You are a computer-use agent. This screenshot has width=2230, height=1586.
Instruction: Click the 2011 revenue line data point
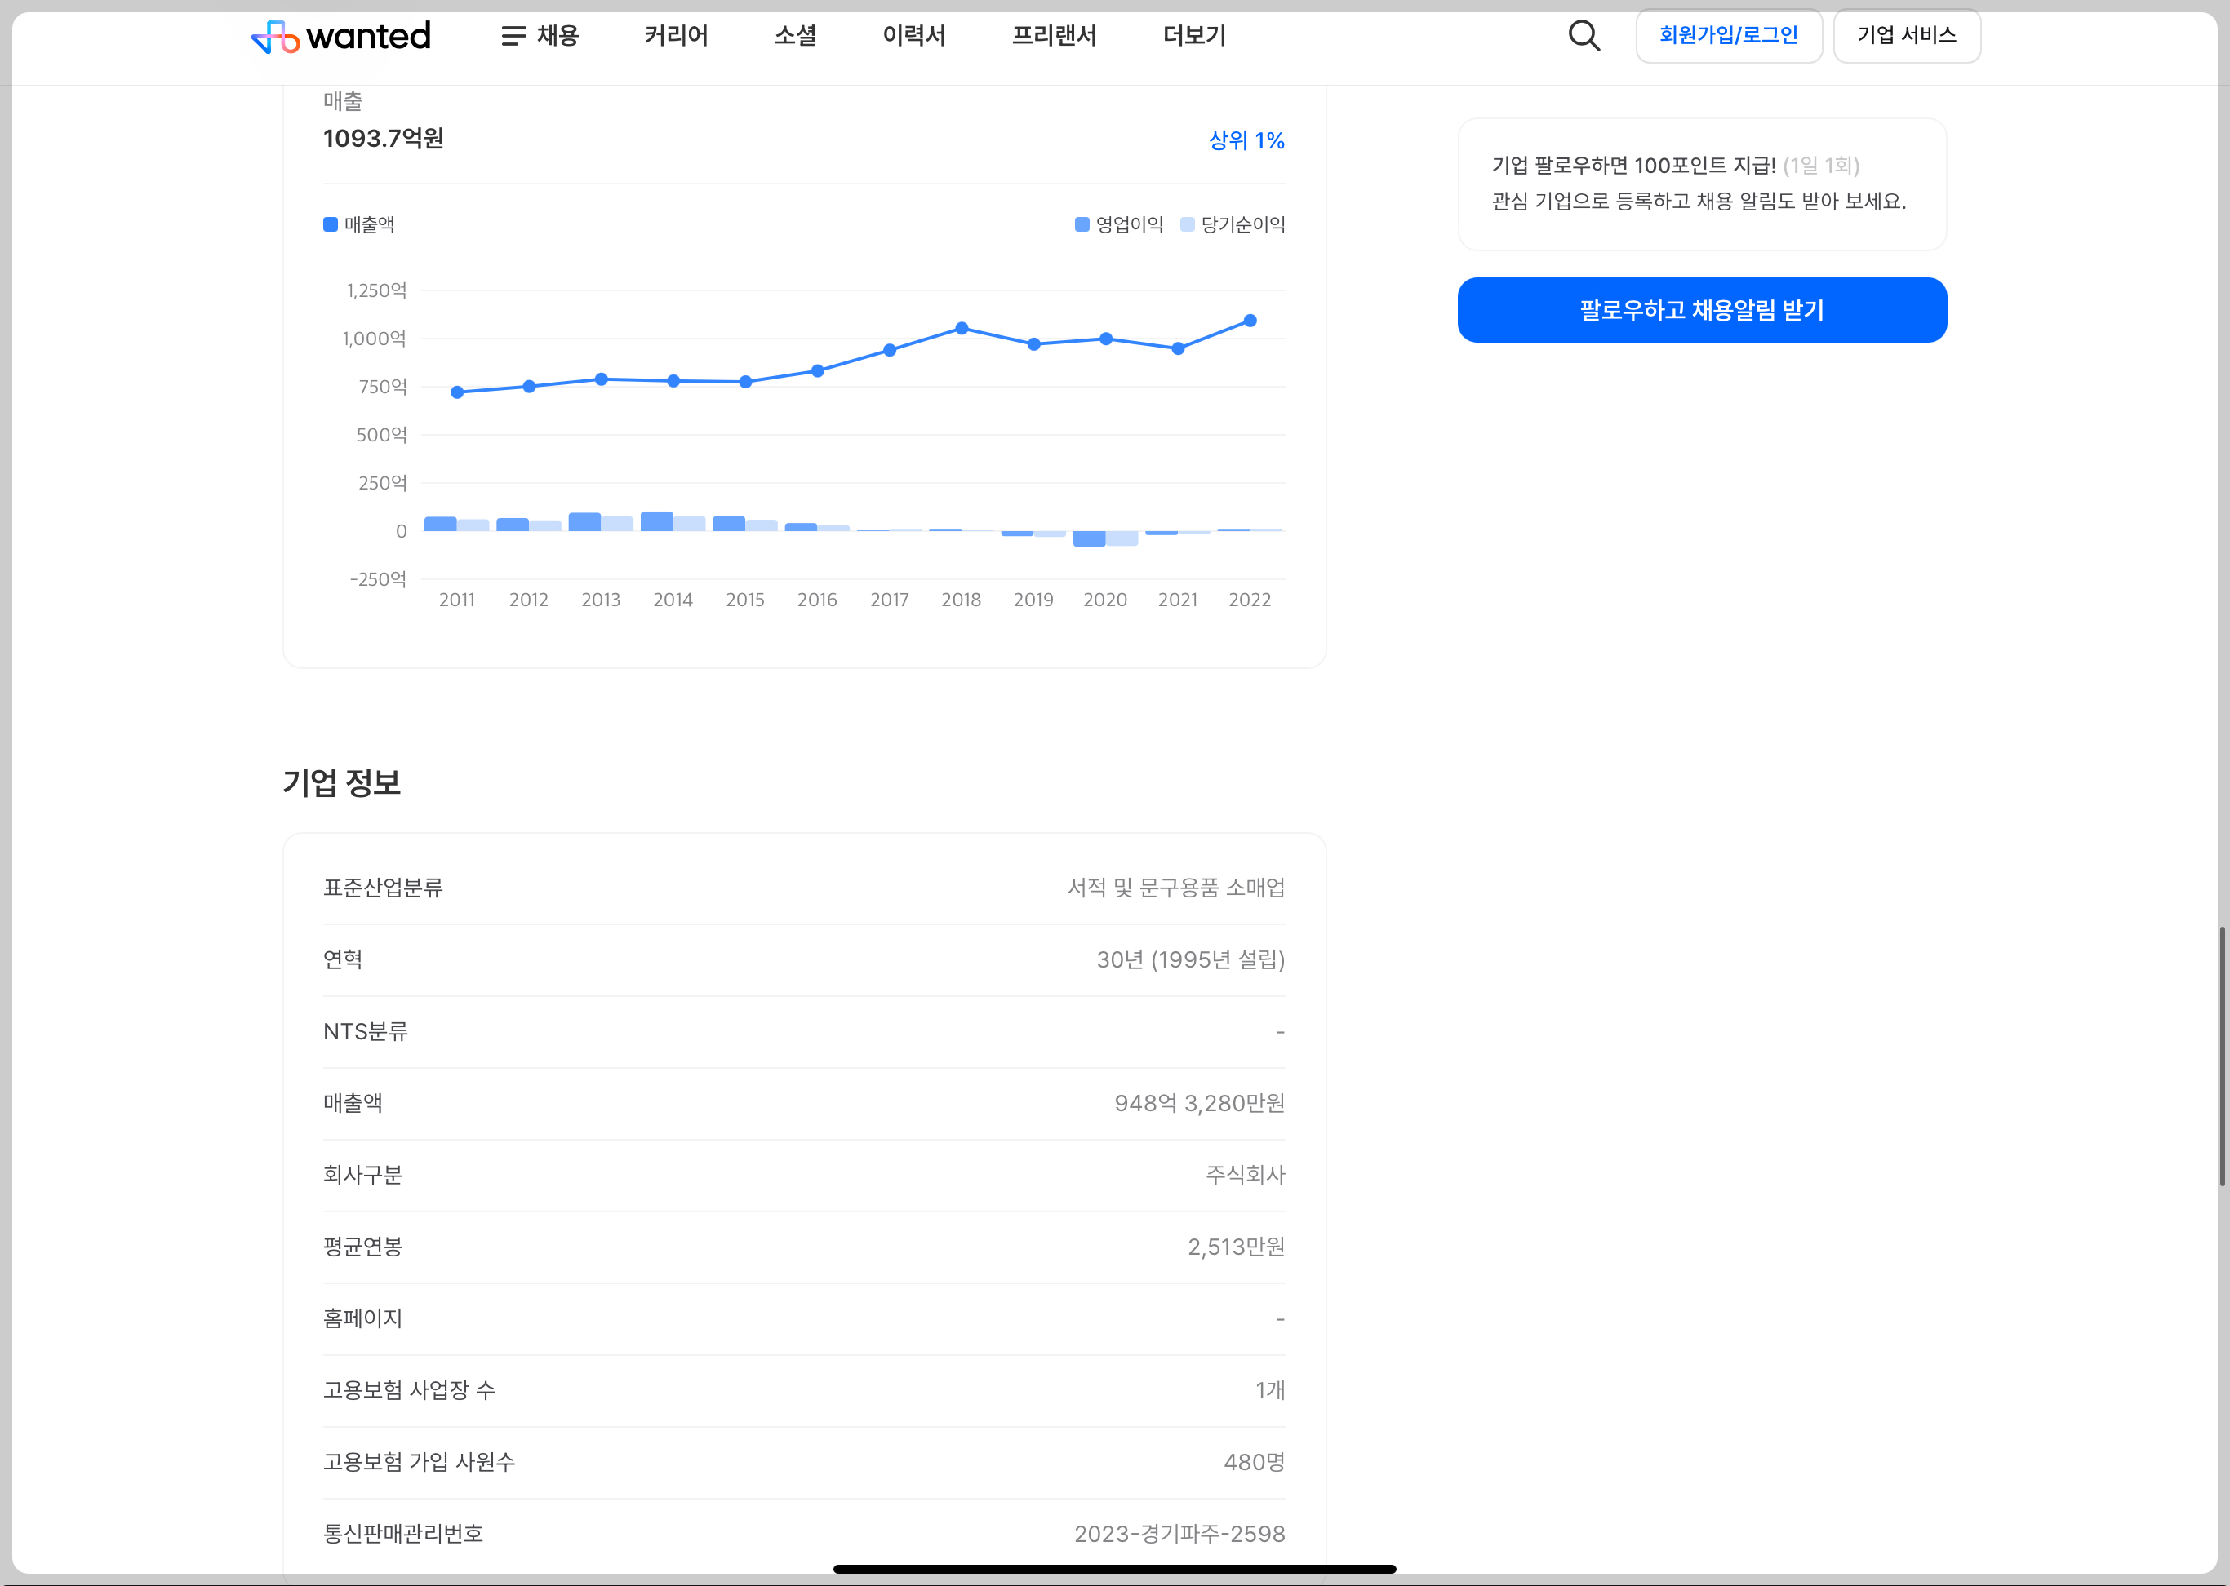coord(457,392)
